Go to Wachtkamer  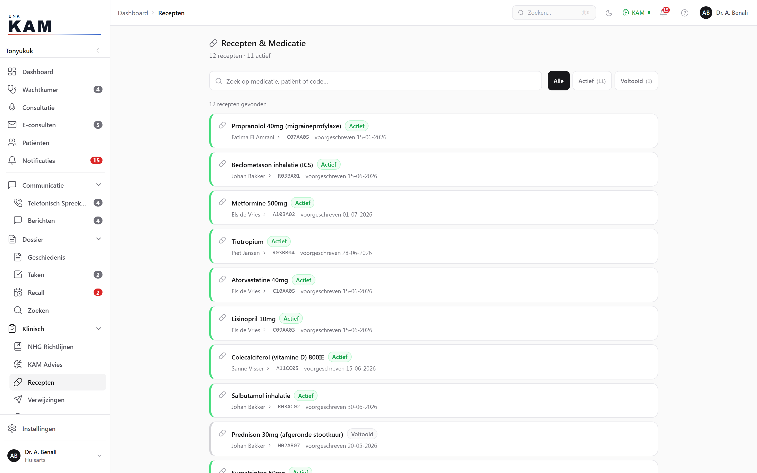[x=55, y=89]
